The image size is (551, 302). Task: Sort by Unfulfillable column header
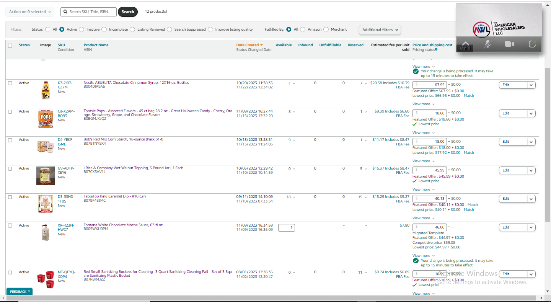330,45
